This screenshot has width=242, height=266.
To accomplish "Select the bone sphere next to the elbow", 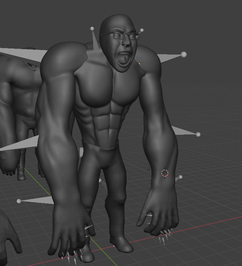I will pyautogui.click(x=198, y=134).
